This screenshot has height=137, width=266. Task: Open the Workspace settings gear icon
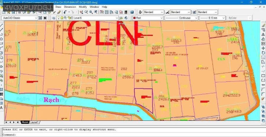40,18
